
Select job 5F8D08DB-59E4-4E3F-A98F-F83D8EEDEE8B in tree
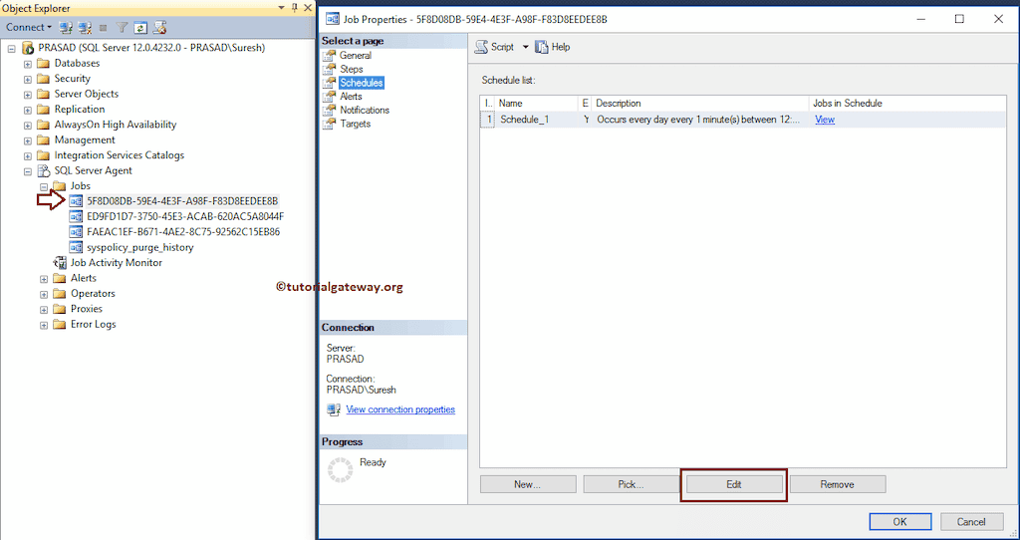click(x=182, y=201)
